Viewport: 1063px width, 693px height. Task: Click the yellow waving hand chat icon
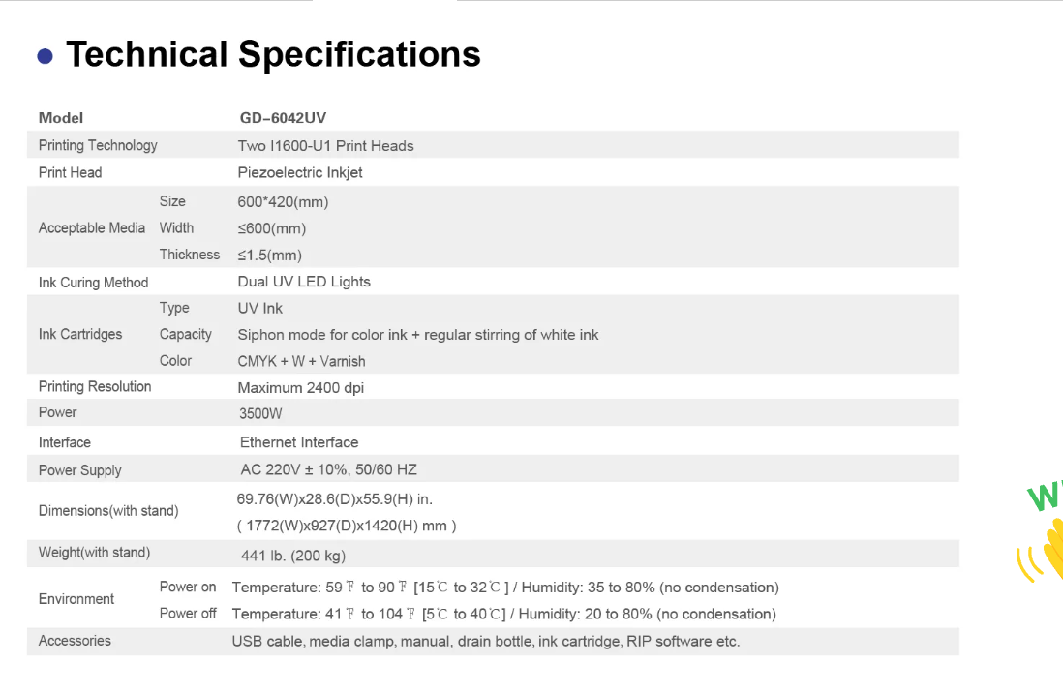click(x=1046, y=552)
